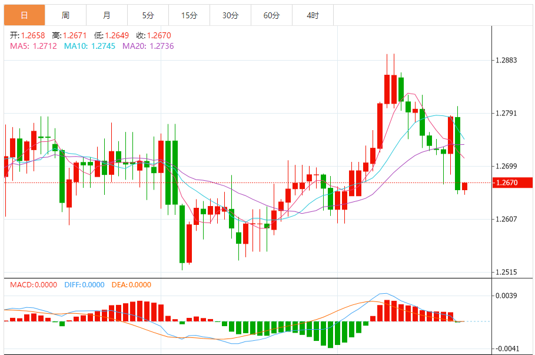Viewport: 535px width, 355px height.
Task: Click the 1.2699 price axis label
Action: coord(506,166)
